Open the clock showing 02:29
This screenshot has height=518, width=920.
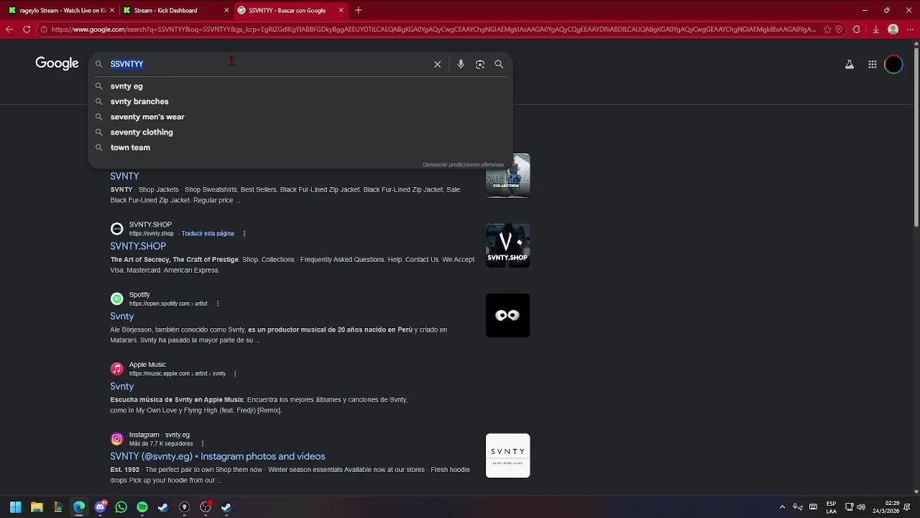tap(887, 507)
